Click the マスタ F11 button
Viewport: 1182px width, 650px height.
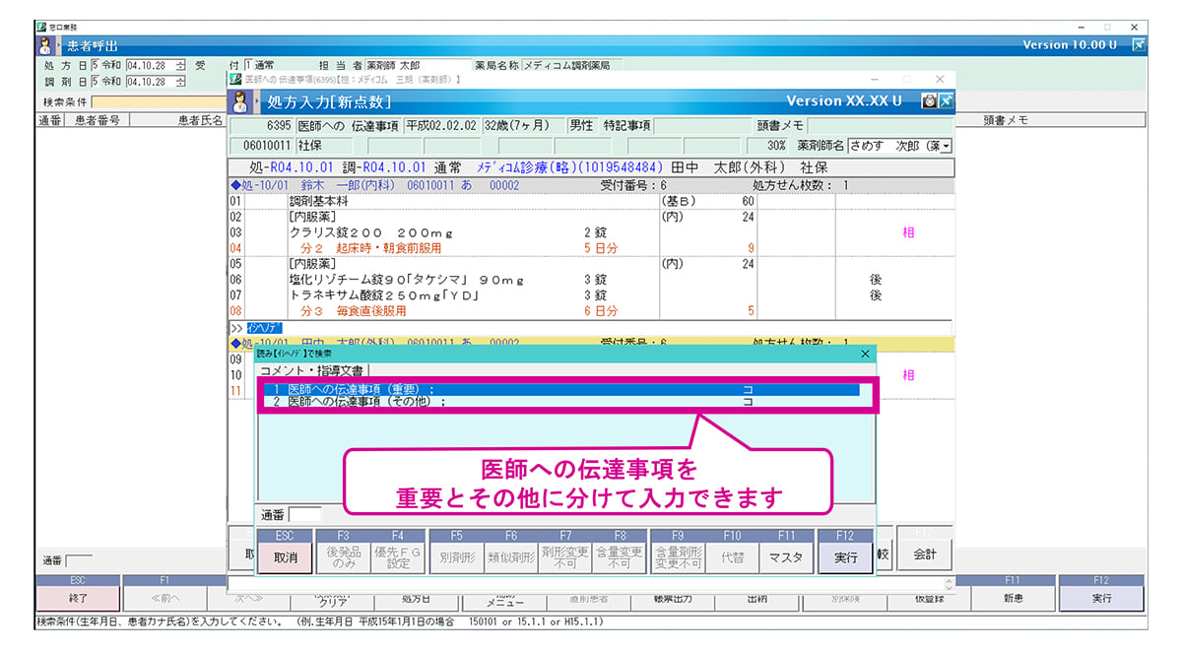pyautogui.click(x=786, y=556)
